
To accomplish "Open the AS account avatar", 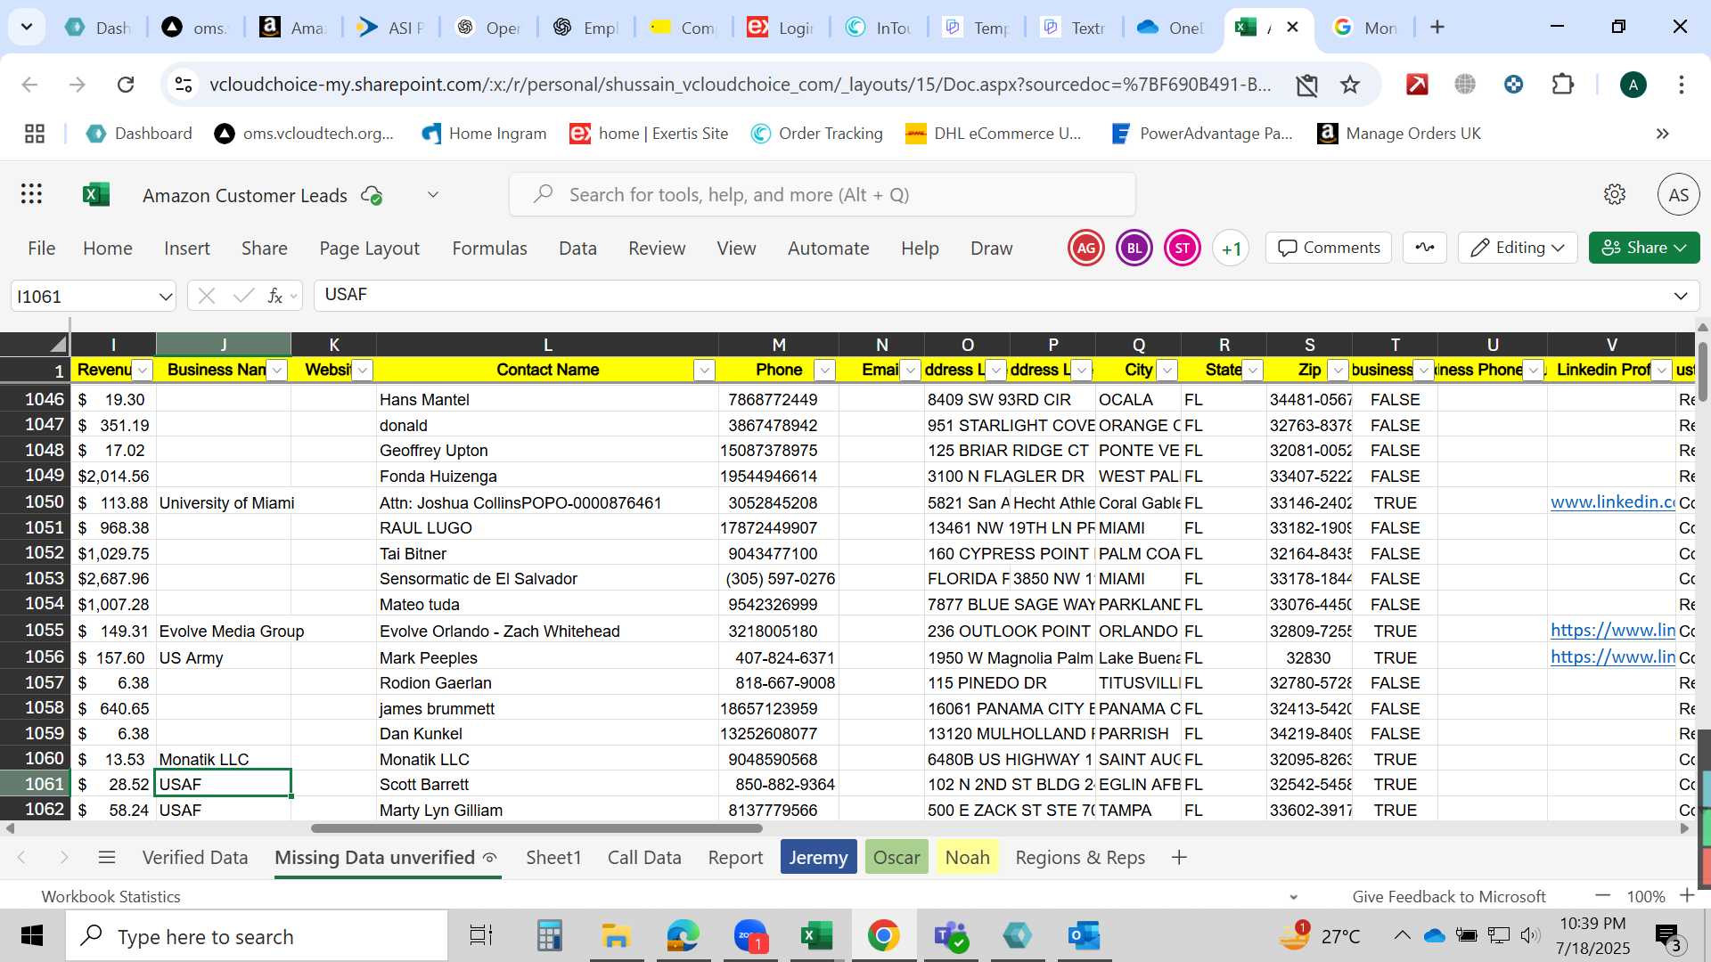I will (1679, 194).
